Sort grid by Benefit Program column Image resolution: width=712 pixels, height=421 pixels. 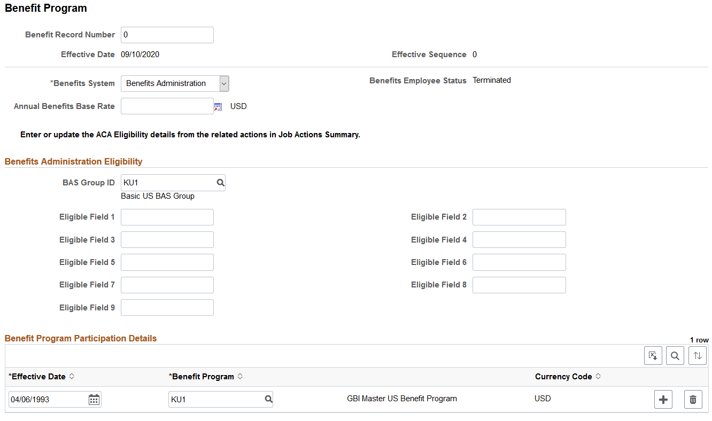coord(240,377)
